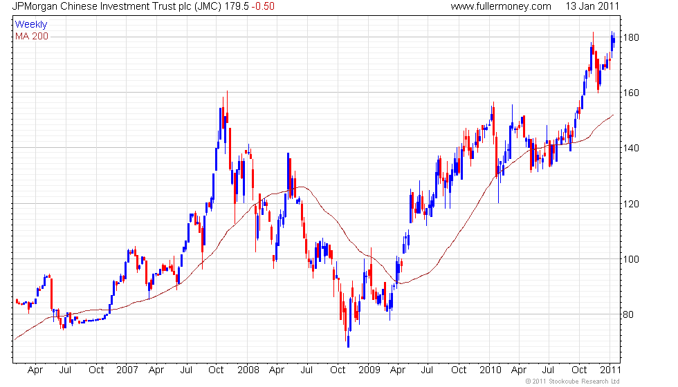Click the (JMC) ticker symbol in title
Viewport: 678px width, 387px height.
[x=208, y=6]
